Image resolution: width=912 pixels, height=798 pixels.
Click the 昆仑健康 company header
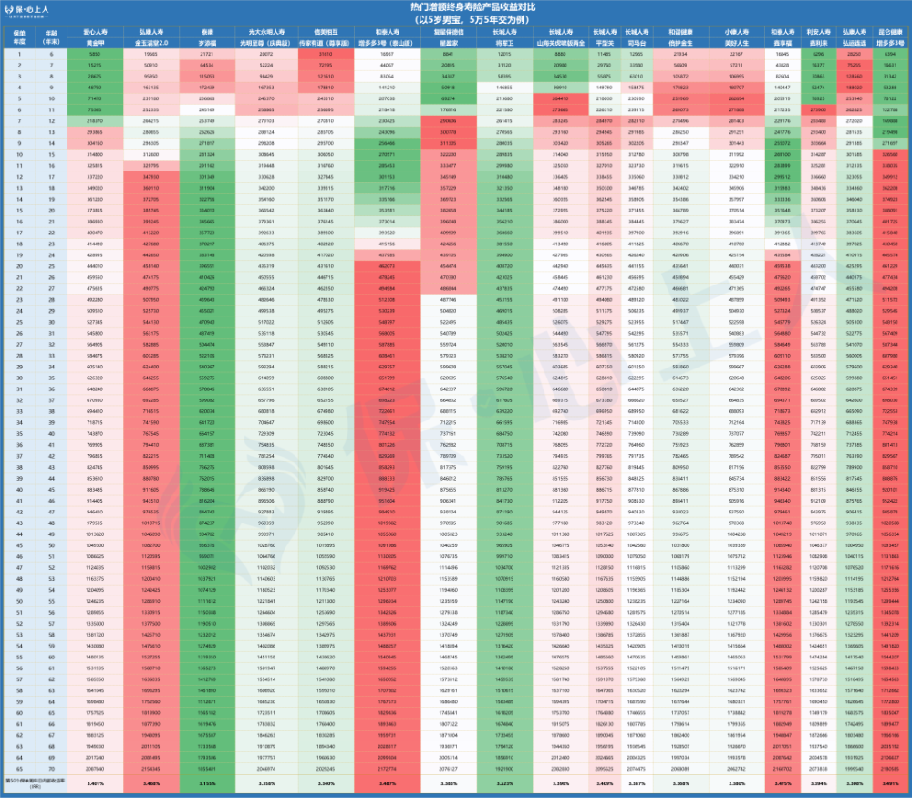tap(890, 32)
